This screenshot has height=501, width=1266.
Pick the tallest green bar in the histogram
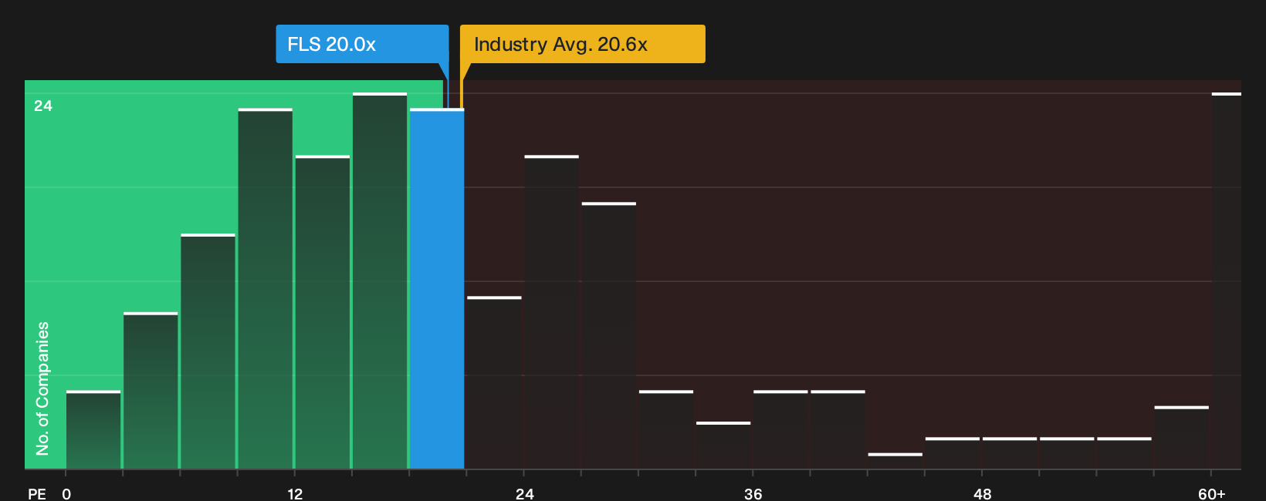pyautogui.click(x=380, y=281)
